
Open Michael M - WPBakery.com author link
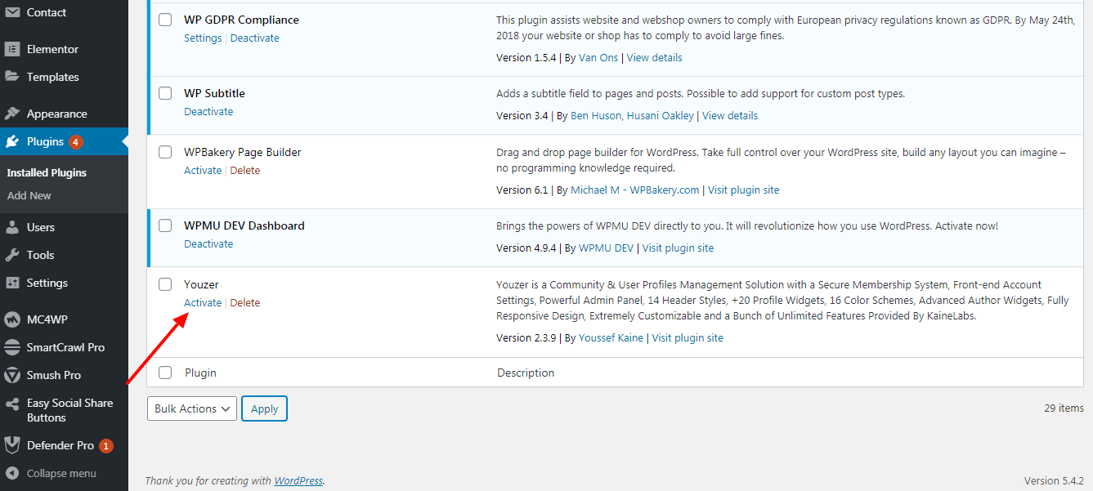635,190
